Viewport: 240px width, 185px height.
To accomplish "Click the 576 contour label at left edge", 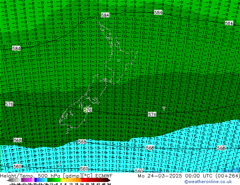I will point(9,104).
